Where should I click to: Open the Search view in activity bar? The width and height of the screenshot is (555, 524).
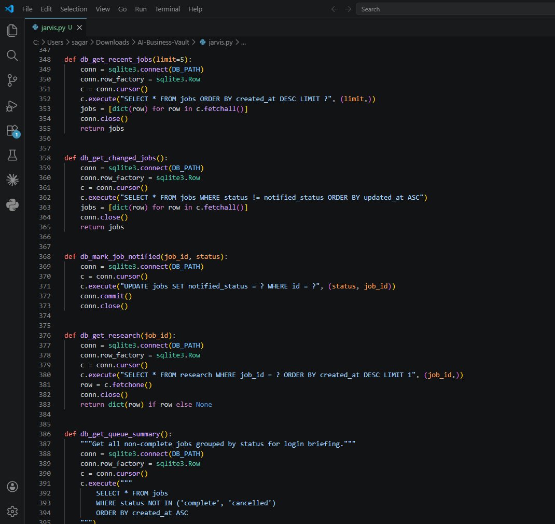pyautogui.click(x=12, y=55)
